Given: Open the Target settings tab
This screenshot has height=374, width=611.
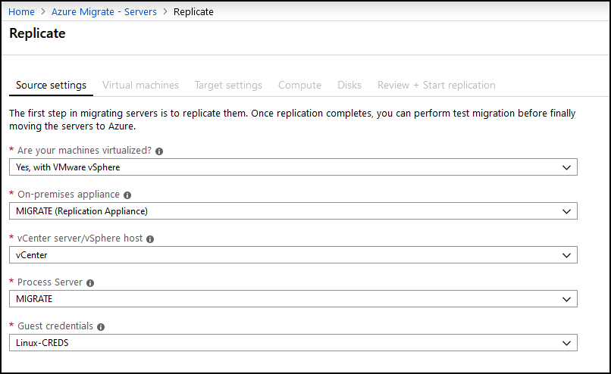Looking at the screenshot, I should (x=228, y=85).
